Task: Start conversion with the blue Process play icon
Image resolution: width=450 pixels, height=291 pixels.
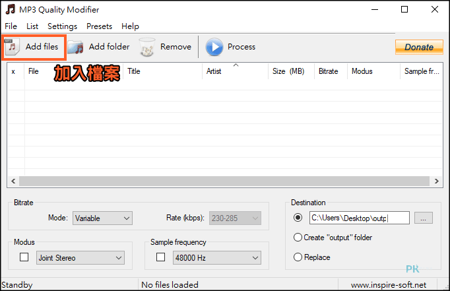Action: (214, 47)
